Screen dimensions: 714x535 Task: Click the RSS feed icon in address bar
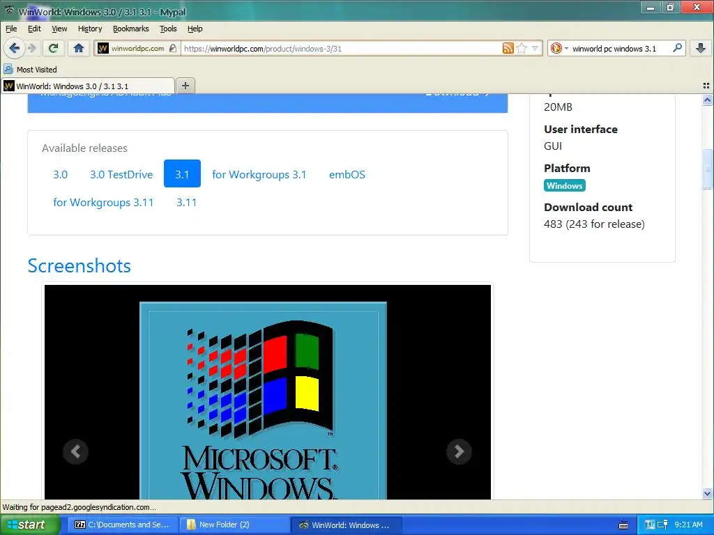[508, 48]
